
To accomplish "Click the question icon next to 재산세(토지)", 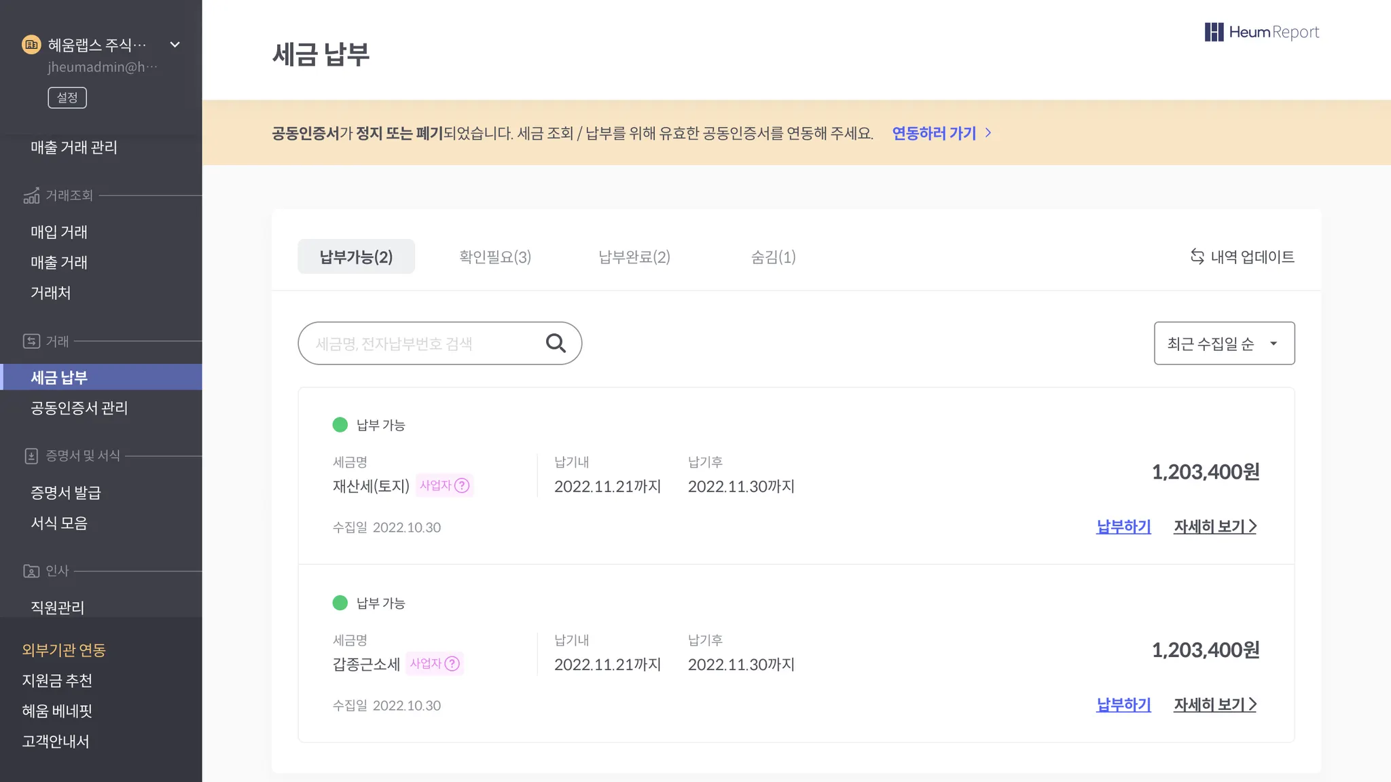I will coord(462,485).
